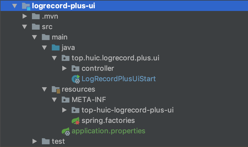Expand the .mvn folder arrow
Viewport: 248px width, 147px height.
[25, 16]
